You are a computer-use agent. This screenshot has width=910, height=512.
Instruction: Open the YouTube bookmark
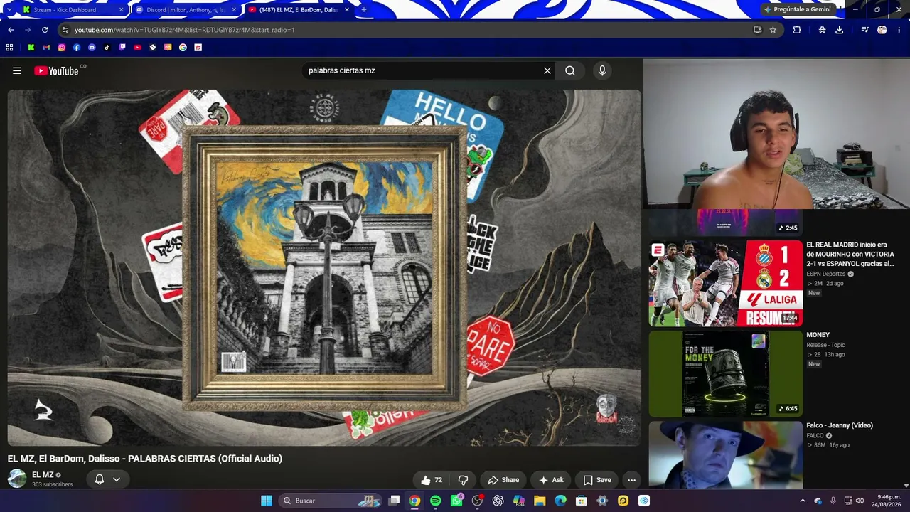click(x=137, y=48)
